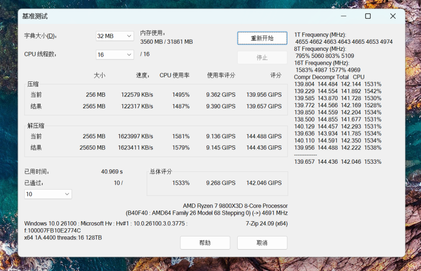The height and width of the screenshot is (271, 421).
Task: Select the total rating 142.046 GIPS value
Action: [264, 183]
